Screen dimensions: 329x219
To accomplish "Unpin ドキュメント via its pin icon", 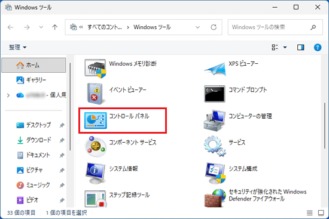I will click(62, 155).
